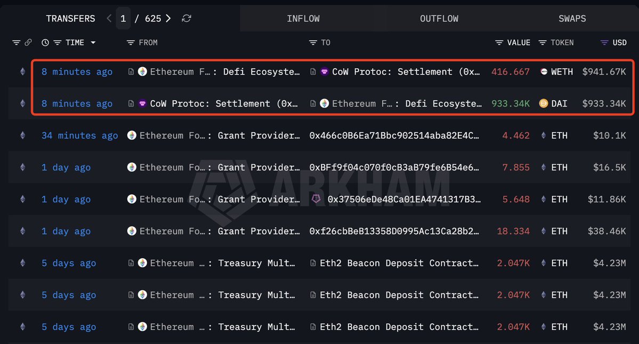Expand the TIME sort dropdown arrow
The width and height of the screenshot is (639, 344).
[93, 43]
